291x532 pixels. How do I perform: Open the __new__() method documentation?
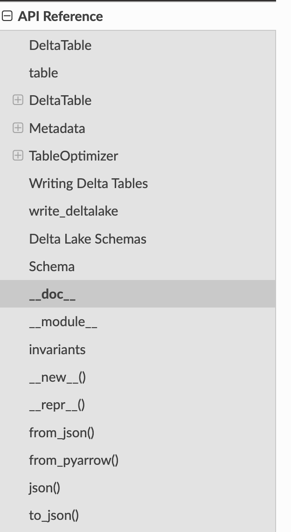[57, 377]
